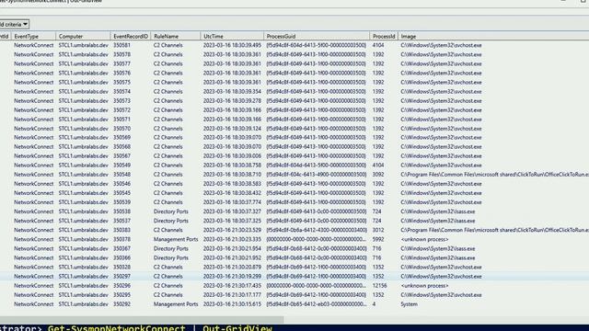The width and height of the screenshot is (589, 331).
Task: Click ProcessId 5992
Action: (x=378, y=239)
